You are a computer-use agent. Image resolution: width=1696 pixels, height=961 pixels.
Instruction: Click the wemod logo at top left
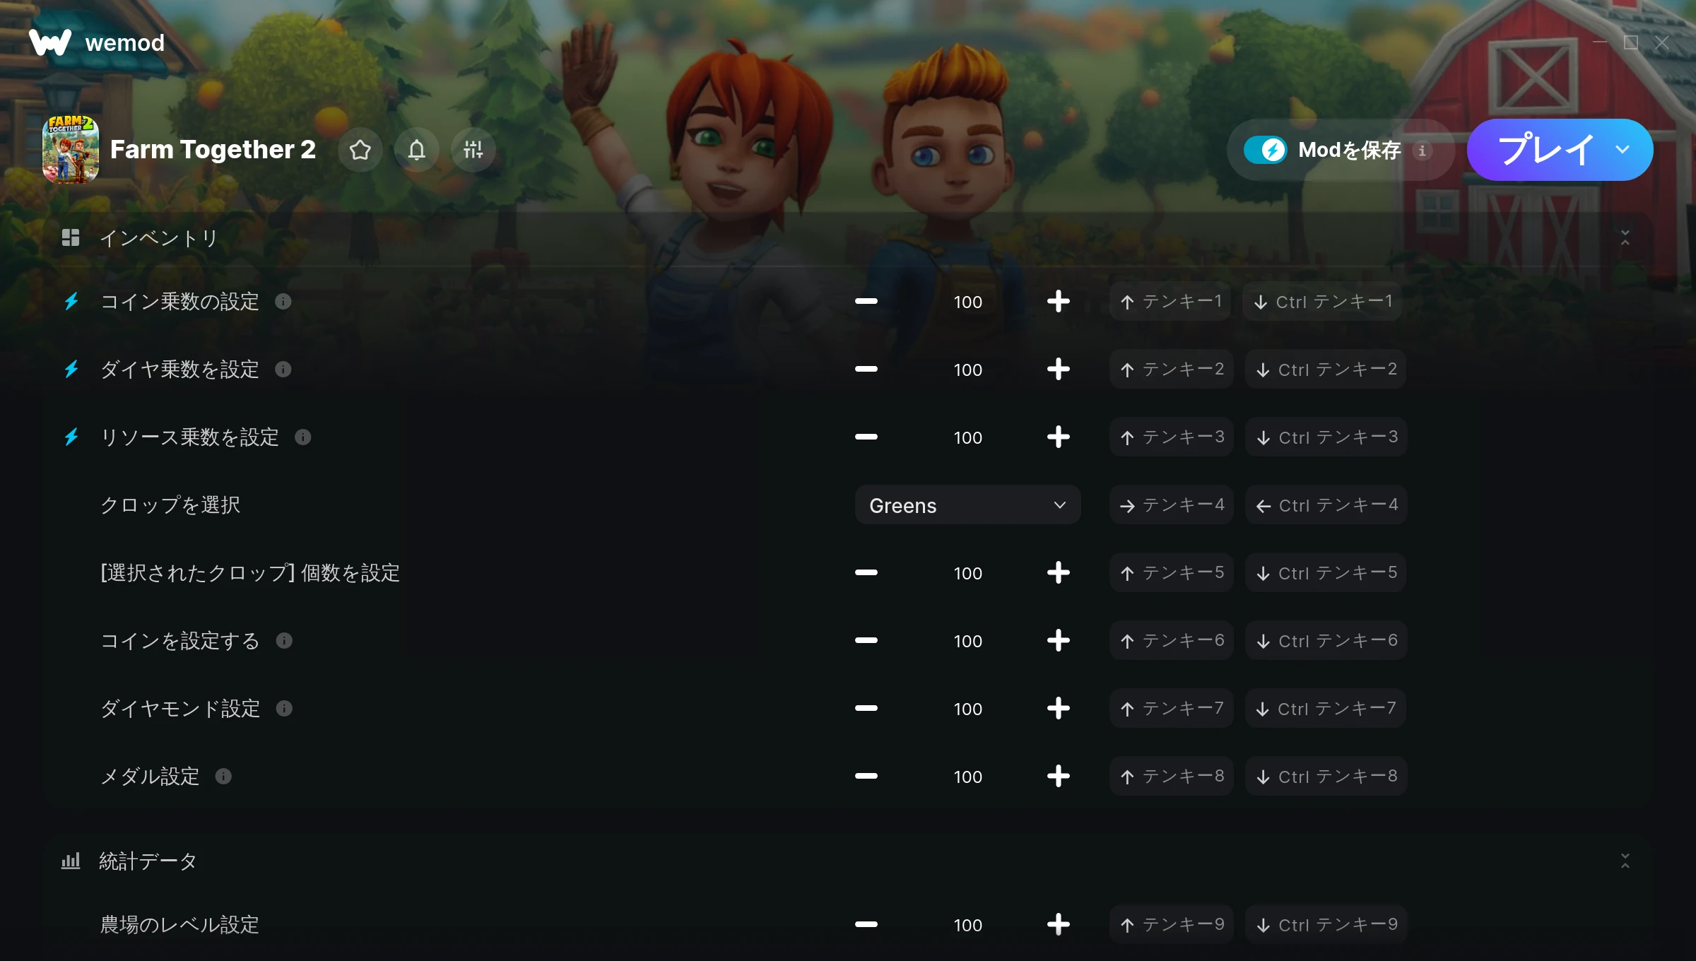point(97,42)
